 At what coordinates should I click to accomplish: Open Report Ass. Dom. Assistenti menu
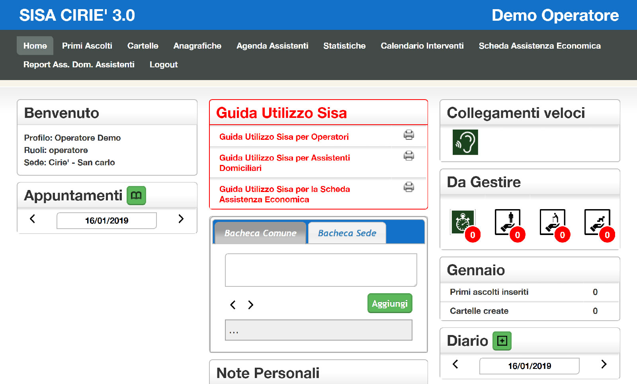coord(79,65)
